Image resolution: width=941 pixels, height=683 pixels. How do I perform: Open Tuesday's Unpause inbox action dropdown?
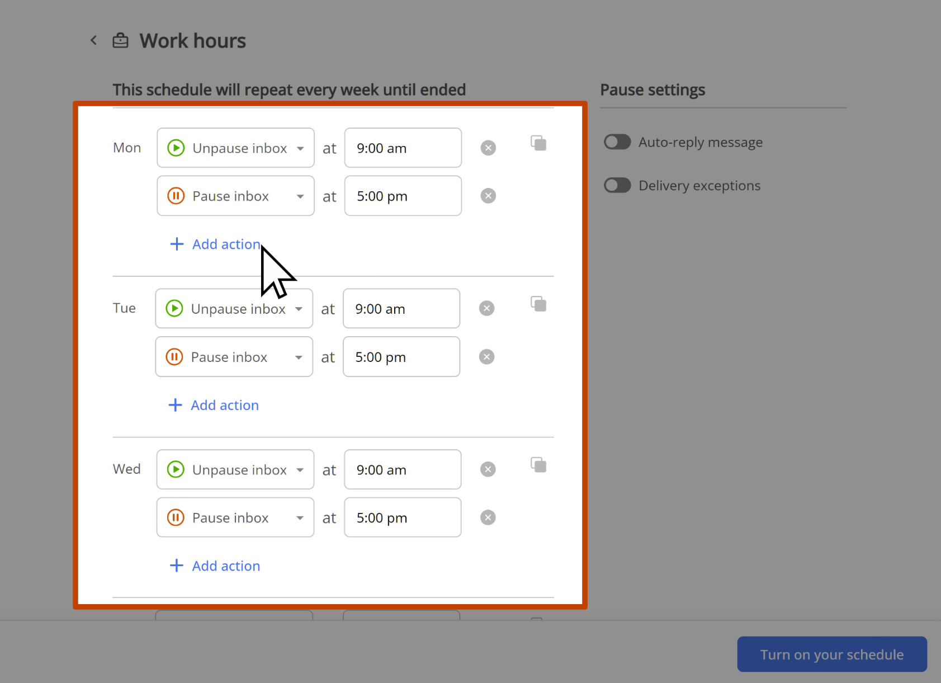(x=234, y=308)
